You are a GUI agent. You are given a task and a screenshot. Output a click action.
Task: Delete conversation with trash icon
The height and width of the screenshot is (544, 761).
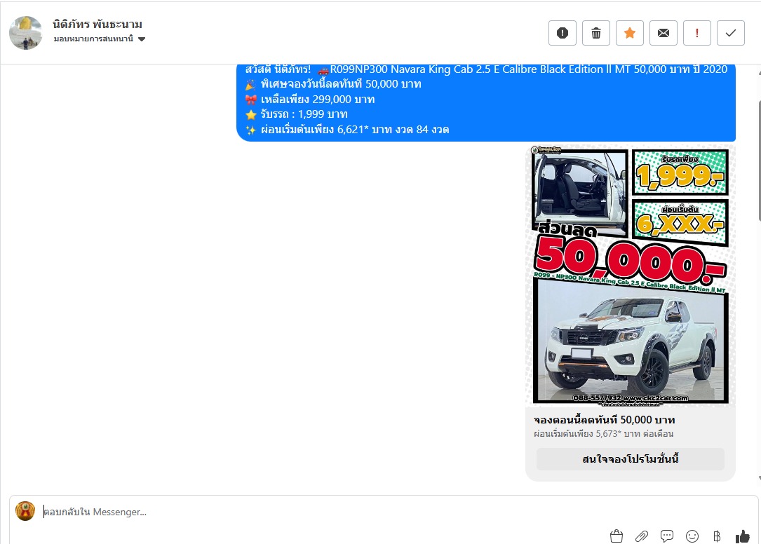(596, 33)
